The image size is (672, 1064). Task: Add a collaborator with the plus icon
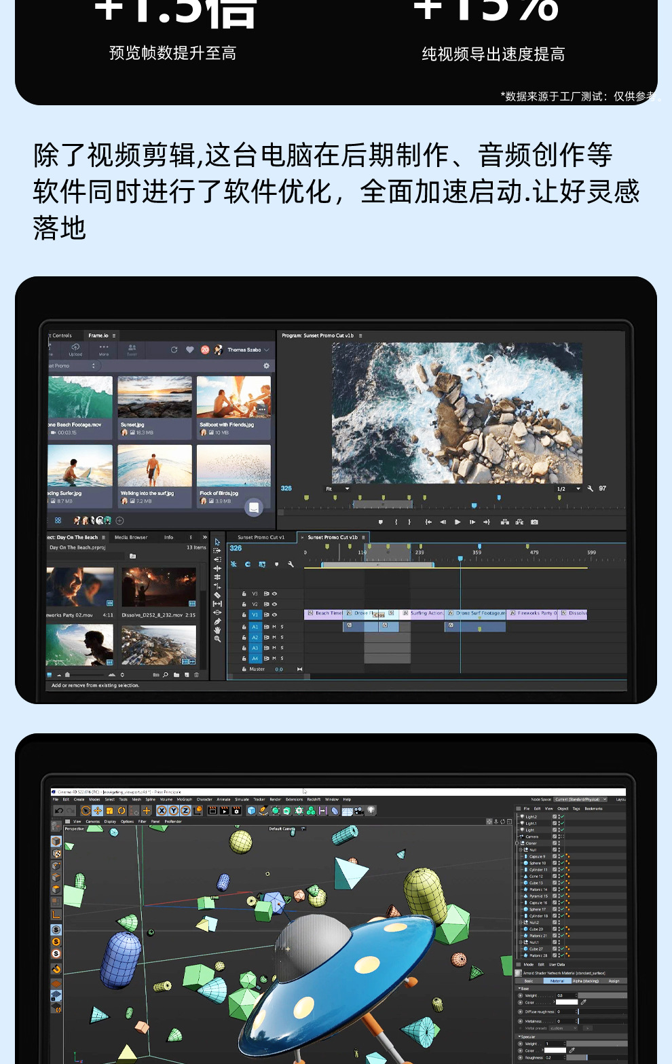coord(119,521)
